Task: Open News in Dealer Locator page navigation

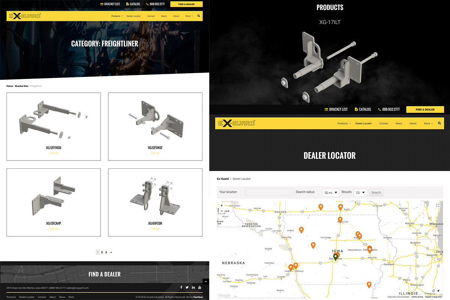Action: pyautogui.click(x=399, y=123)
